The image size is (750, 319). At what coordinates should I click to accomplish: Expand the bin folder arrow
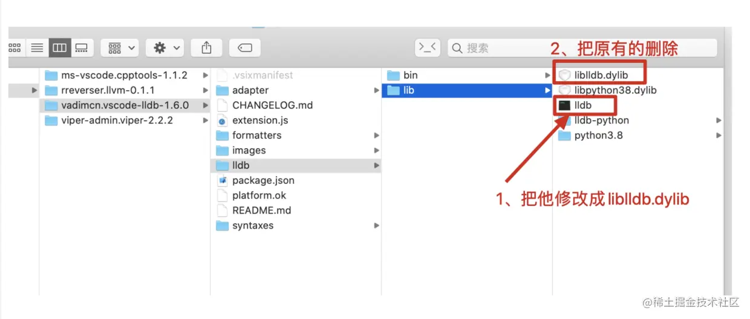point(548,75)
